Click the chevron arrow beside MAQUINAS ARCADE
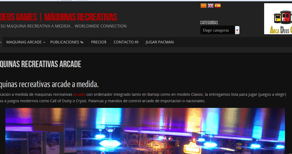Screen dimensions: 292x154 (44, 42)
